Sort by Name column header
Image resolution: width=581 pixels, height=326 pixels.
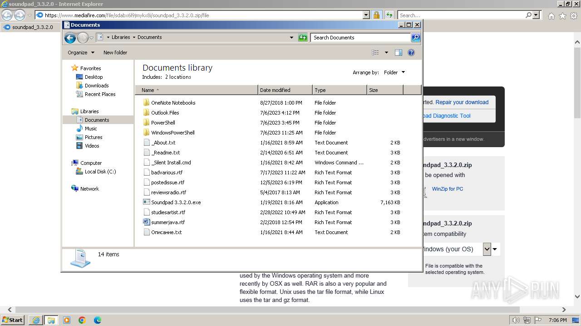pyautogui.click(x=197, y=90)
